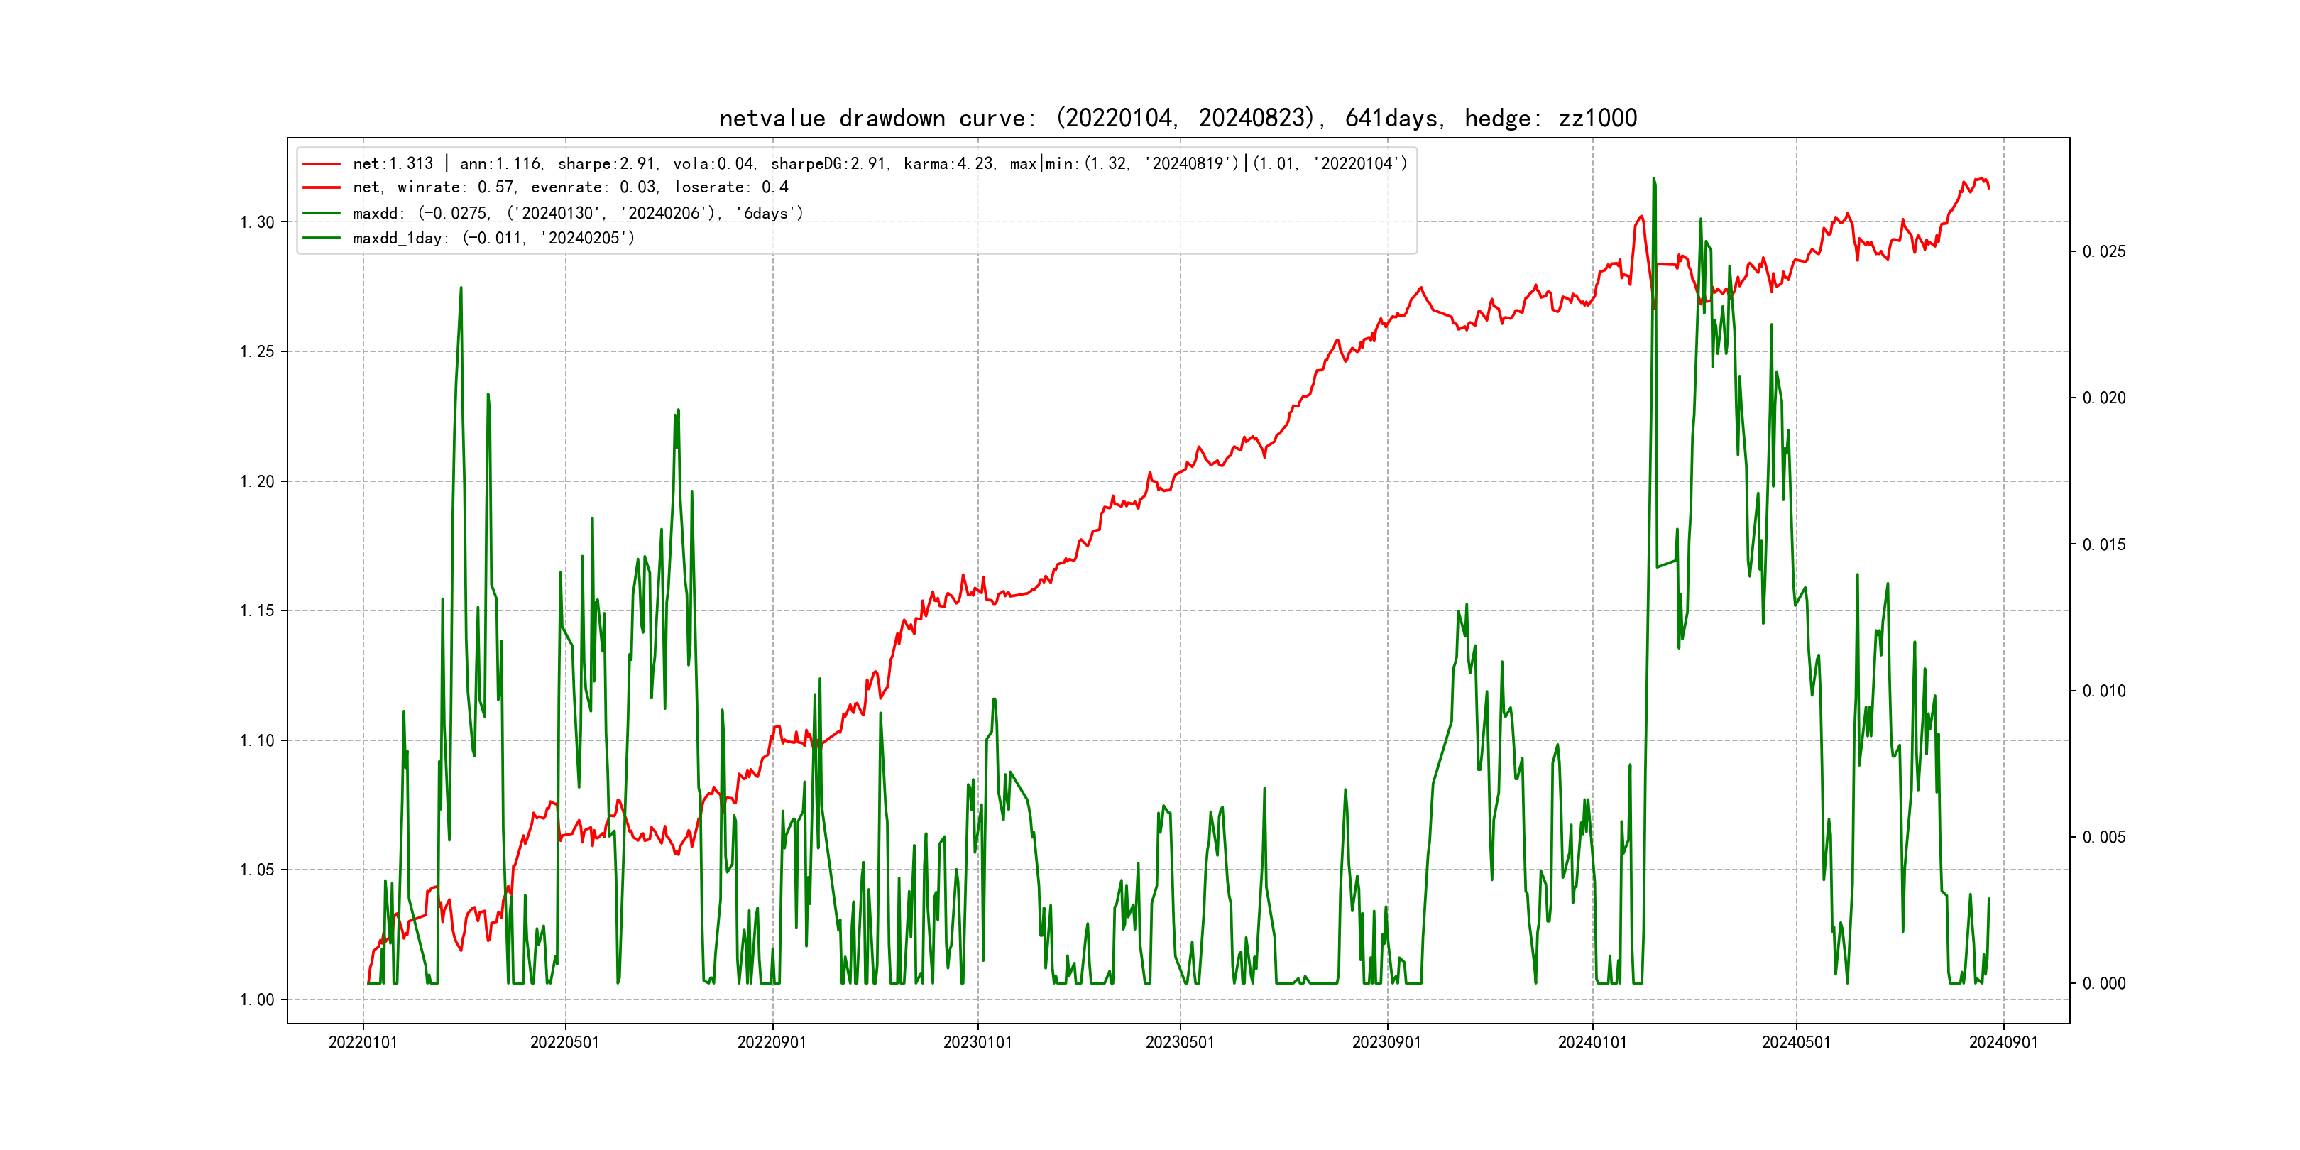Click the chart title text
This screenshot has height=1150, width=2300.
pyautogui.click(x=1178, y=118)
